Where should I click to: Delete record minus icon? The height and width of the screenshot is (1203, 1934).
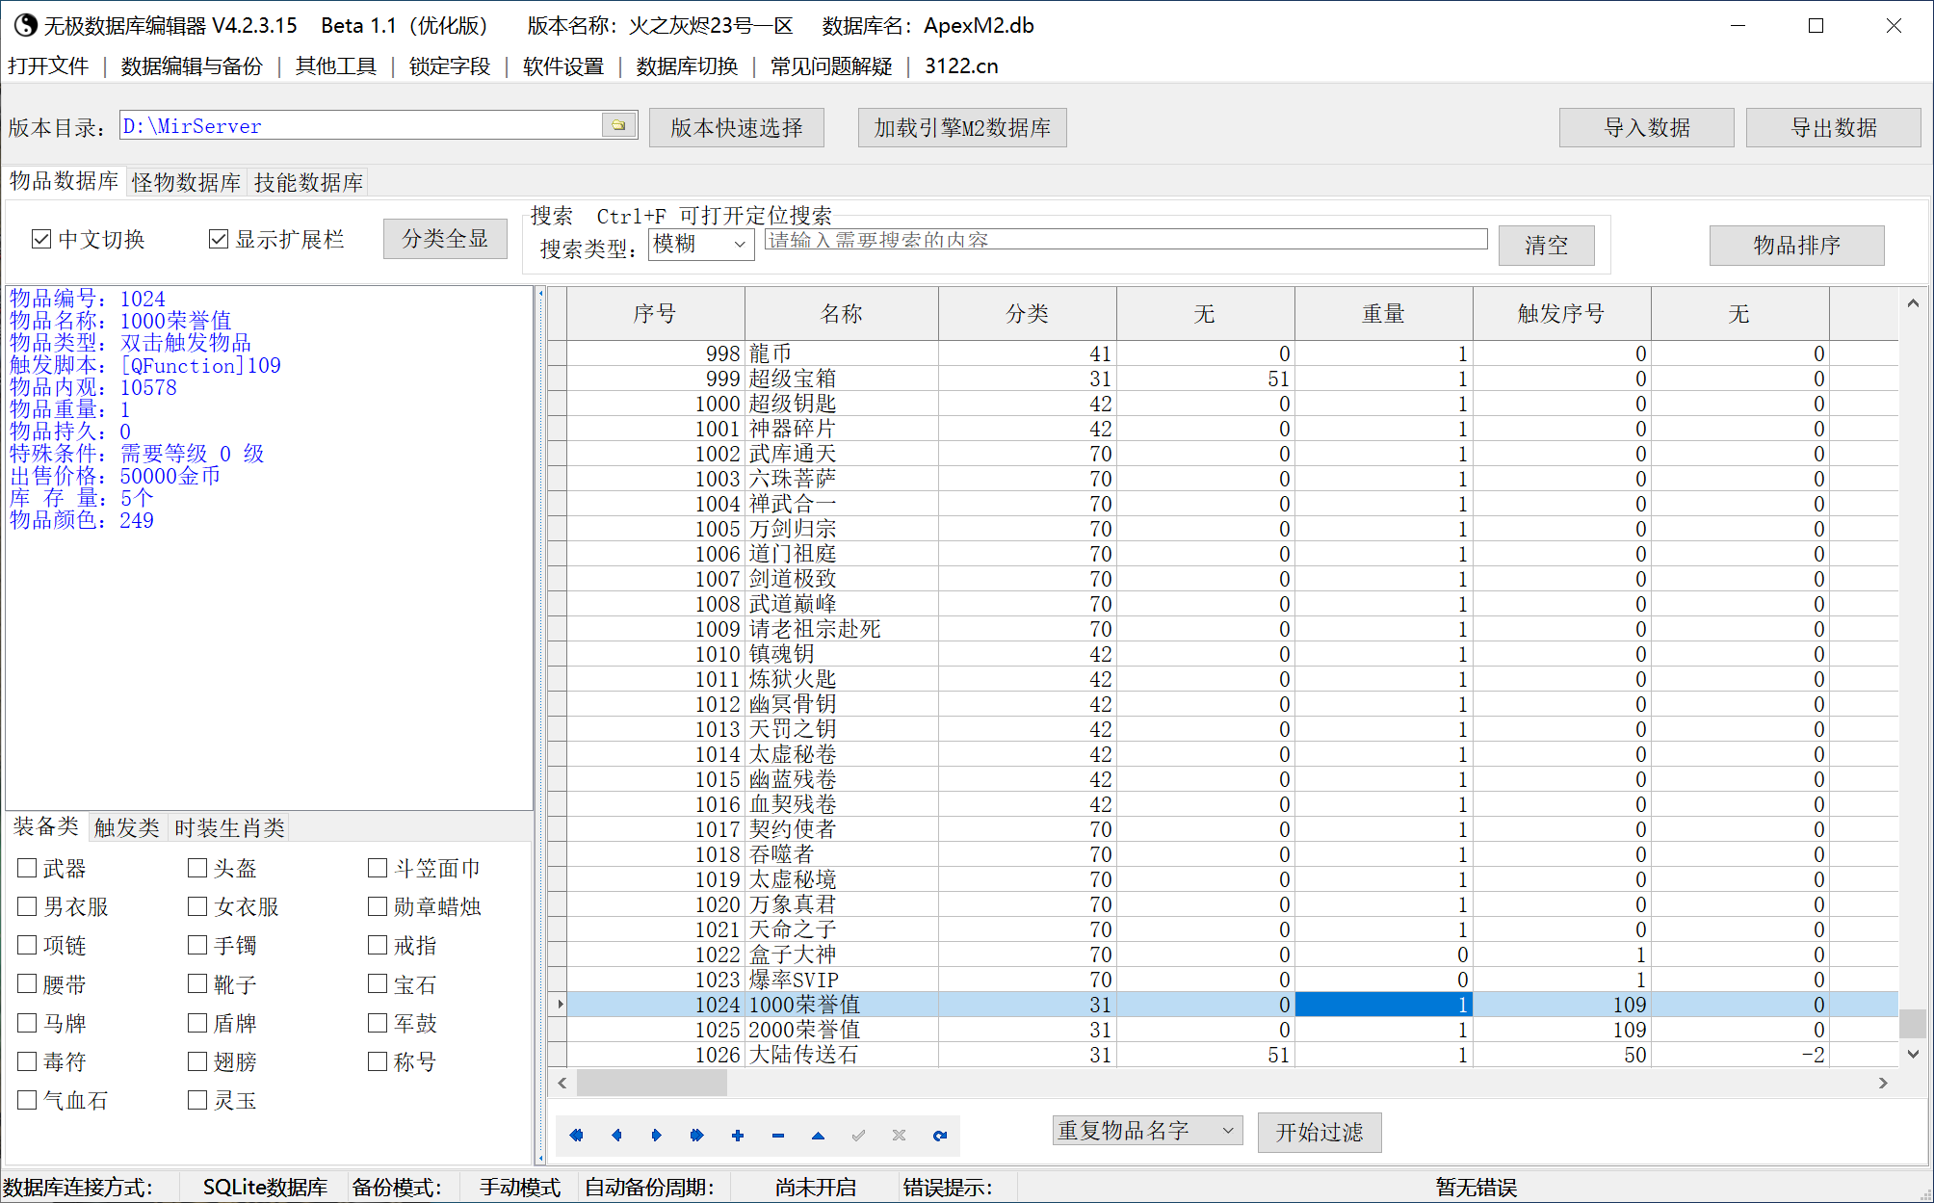(x=778, y=1136)
